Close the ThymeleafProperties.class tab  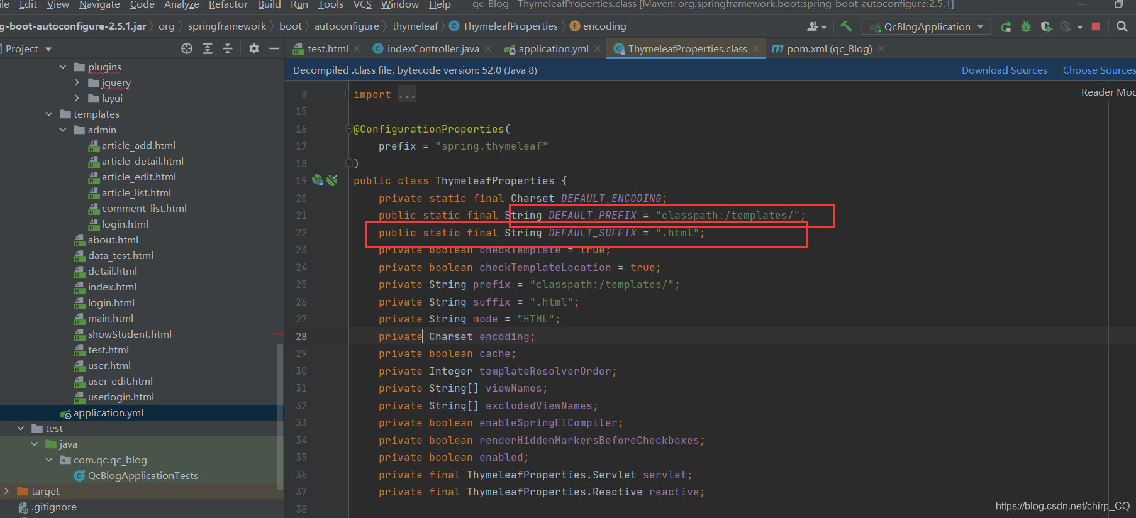pos(756,48)
